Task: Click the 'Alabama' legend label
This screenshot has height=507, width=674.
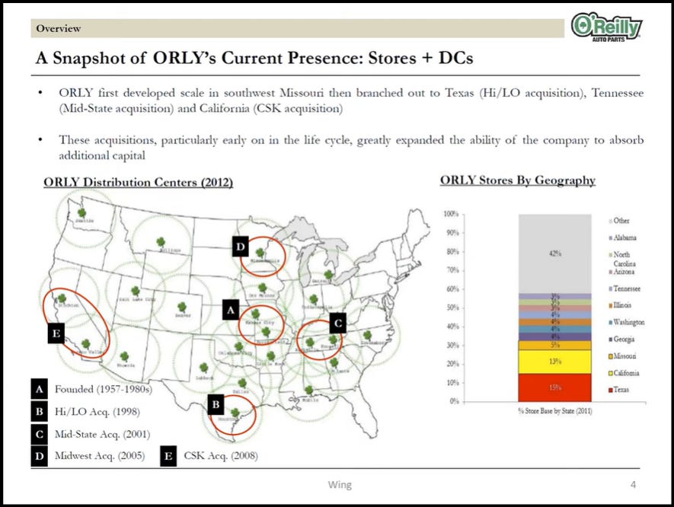Action: [625, 238]
